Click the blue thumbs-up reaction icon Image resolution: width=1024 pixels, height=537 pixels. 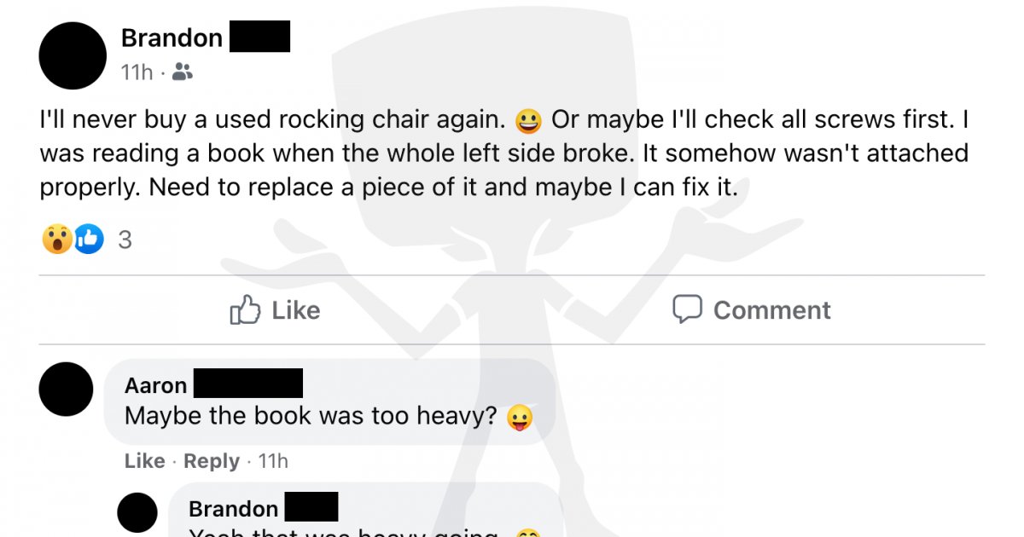pos(88,240)
